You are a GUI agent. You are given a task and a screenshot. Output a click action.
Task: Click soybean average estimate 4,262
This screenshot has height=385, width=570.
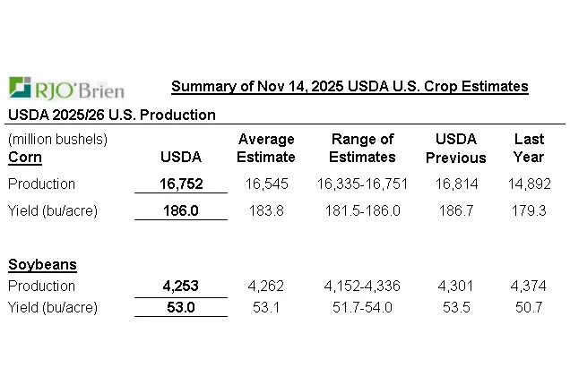266,286
